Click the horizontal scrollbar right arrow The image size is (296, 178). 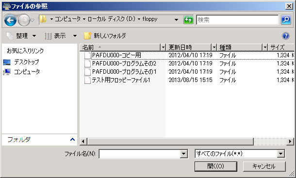(x=290, y=141)
